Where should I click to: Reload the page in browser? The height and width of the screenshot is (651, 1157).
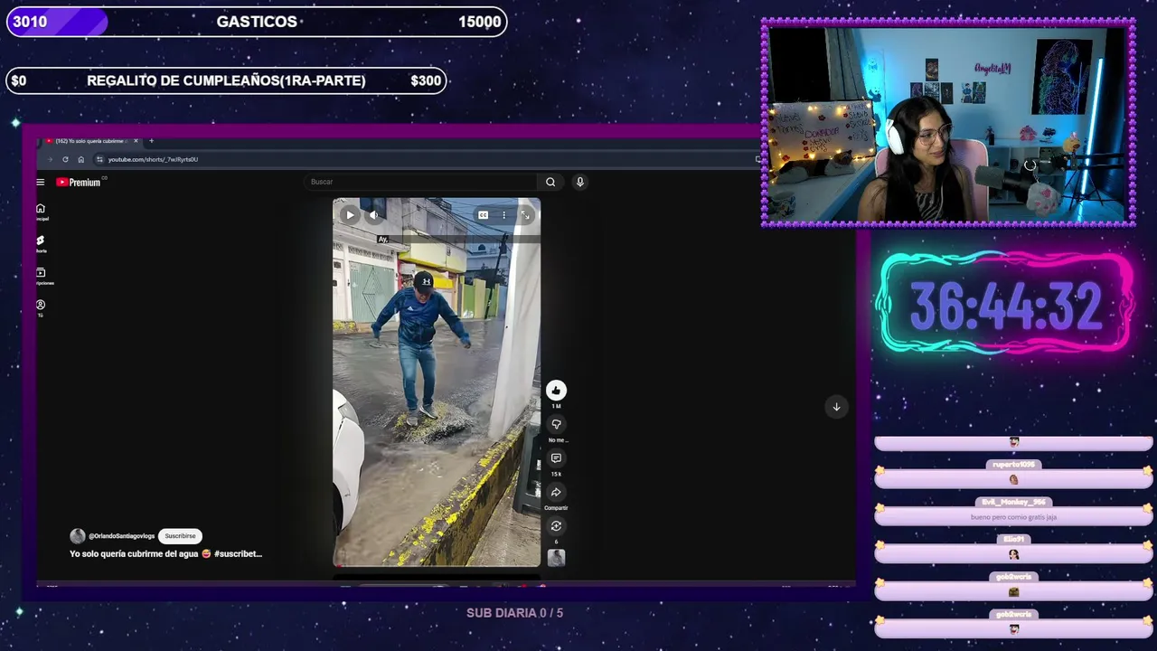point(65,159)
